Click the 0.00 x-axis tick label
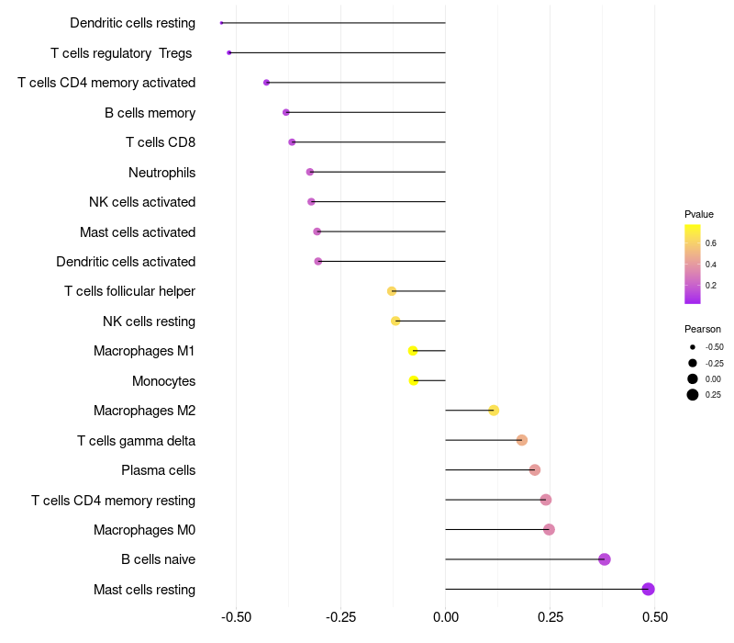Image resolution: width=734 pixels, height=643 pixels. tap(446, 617)
